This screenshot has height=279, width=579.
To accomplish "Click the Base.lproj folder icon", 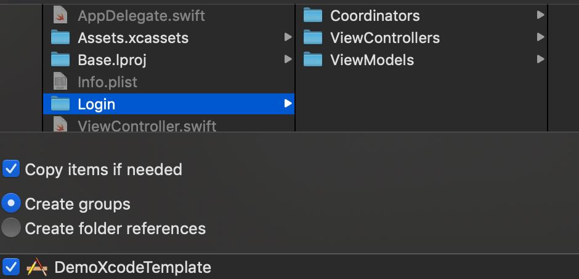I will 60,60.
